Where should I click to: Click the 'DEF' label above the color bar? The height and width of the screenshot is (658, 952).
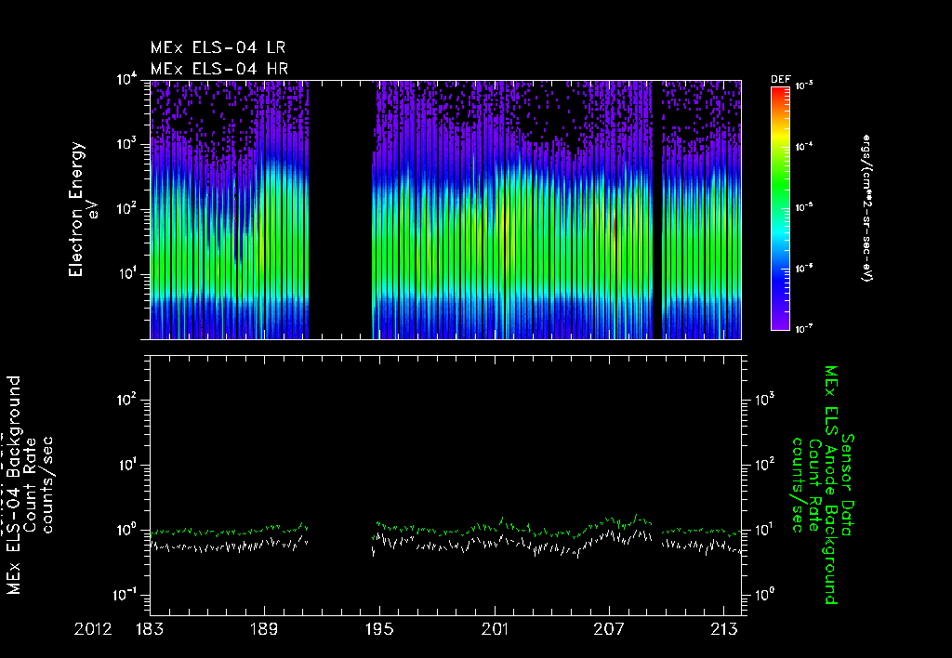click(780, 80)
